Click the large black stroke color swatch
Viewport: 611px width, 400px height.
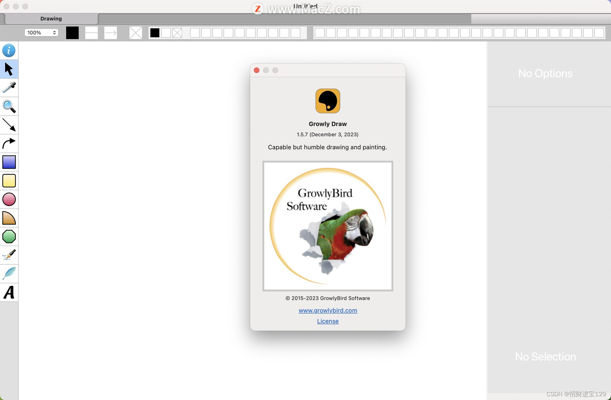72,33
